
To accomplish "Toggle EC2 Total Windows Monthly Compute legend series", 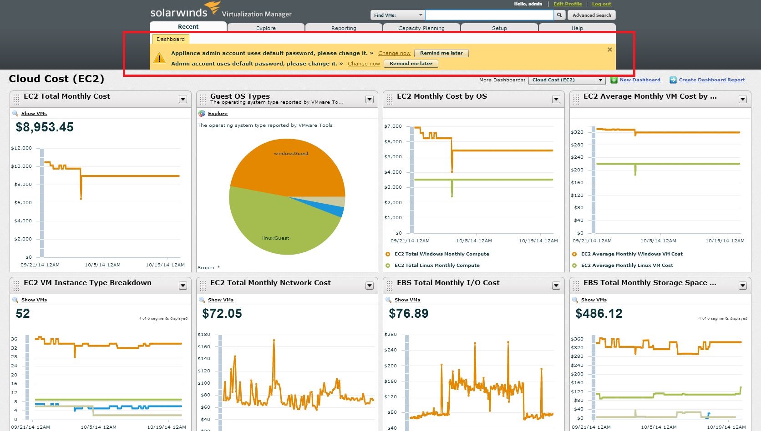I will [x=388, y=254].
